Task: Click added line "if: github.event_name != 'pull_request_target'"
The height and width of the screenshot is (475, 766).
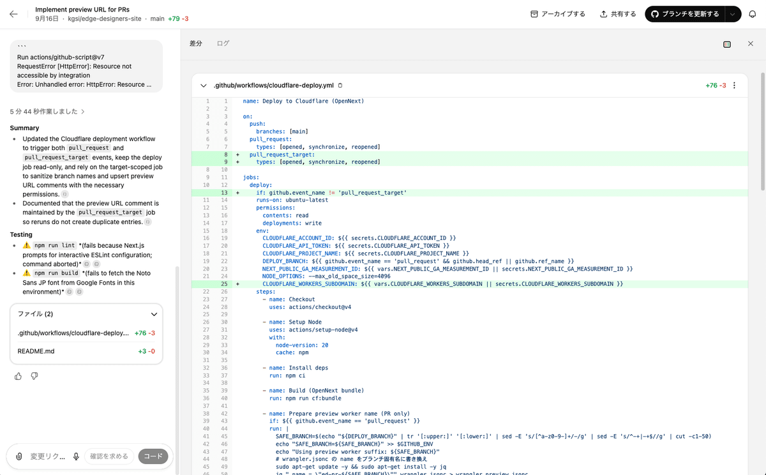Action: [x=331, y=192]
